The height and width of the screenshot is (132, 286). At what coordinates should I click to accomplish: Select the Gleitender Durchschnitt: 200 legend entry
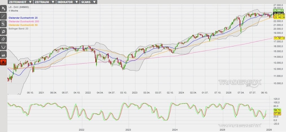(23, 21)
